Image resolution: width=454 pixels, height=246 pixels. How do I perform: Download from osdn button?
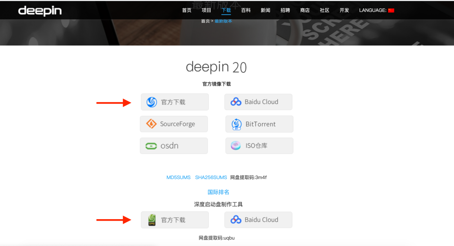(174, 146)
